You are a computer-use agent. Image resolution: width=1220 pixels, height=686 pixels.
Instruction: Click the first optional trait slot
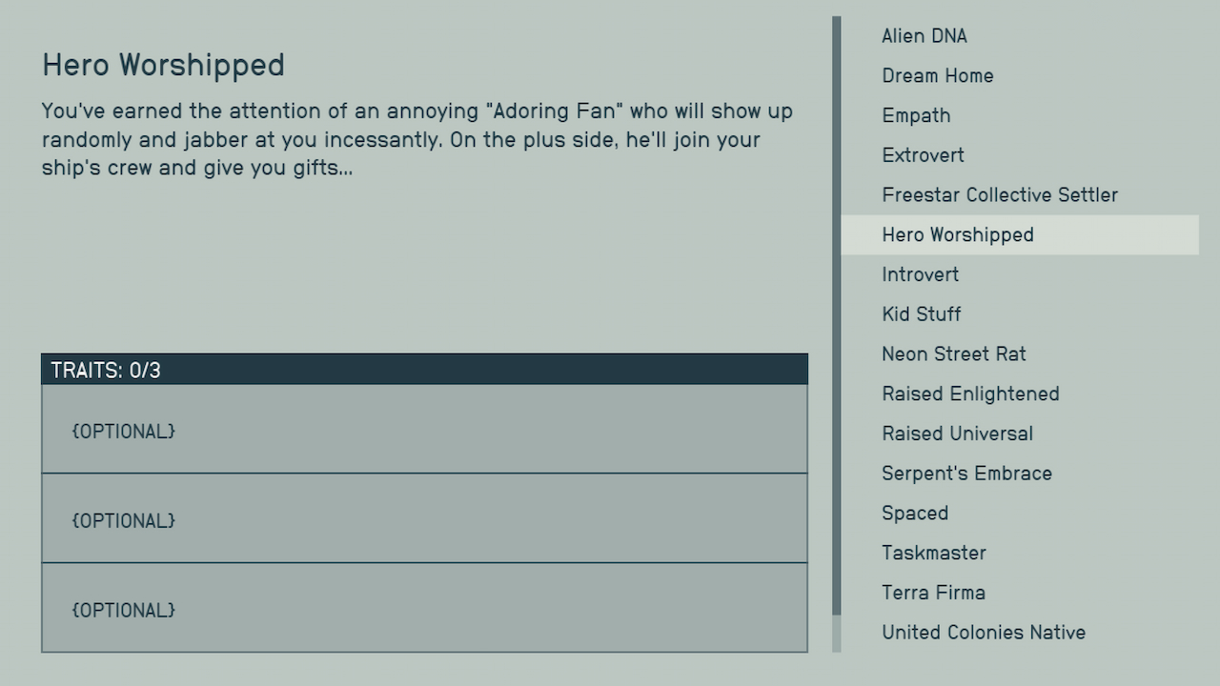pos(424,431)
